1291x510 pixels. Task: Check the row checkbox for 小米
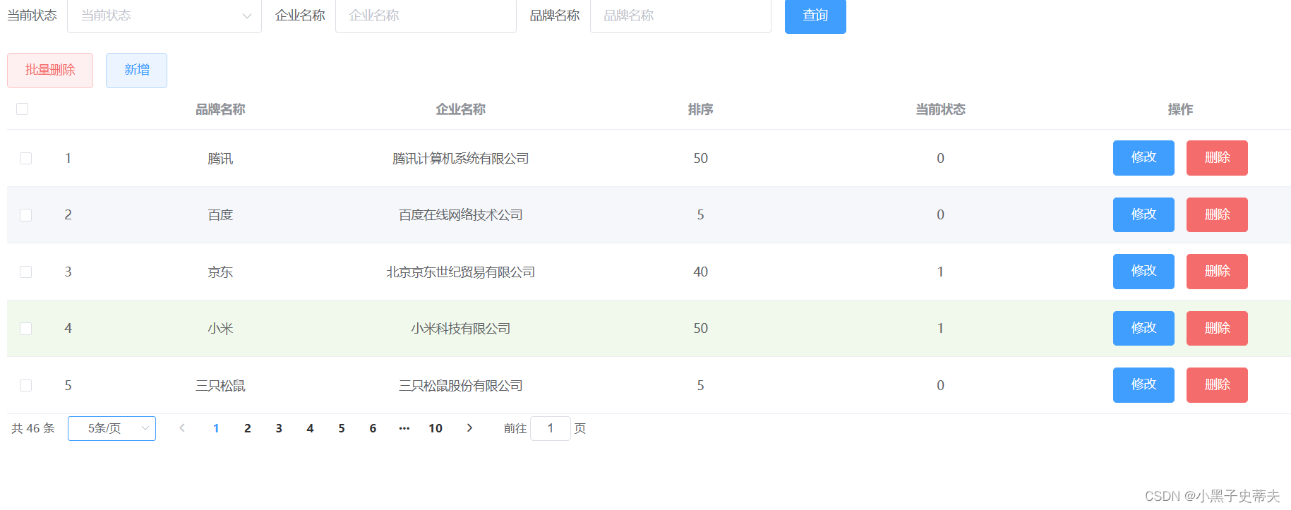tap(26, 328)
